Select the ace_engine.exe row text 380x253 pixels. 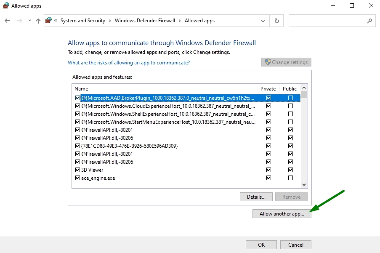click(98, 178)
